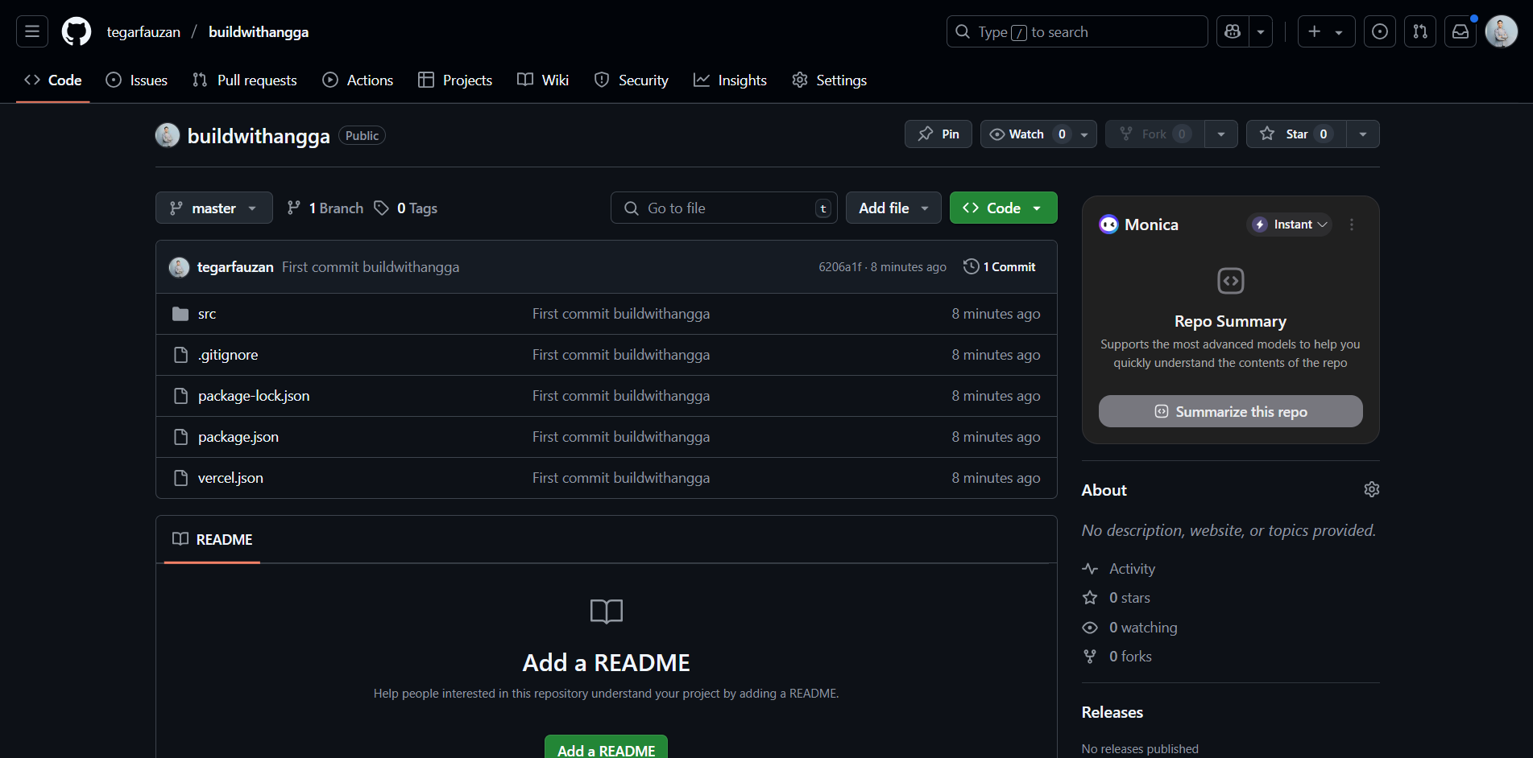Viewport: 1533px width, 758px height.
Task: Click the commit author avatar thumbnail
Action: coord(179,267)
